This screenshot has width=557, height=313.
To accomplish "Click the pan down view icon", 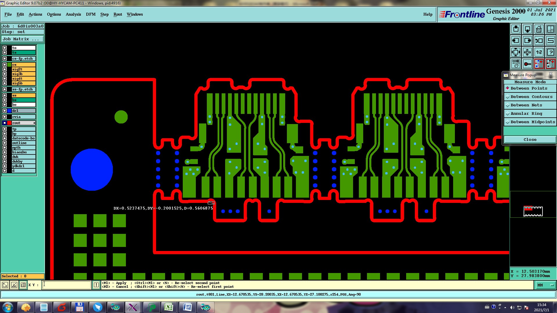I will (x=527, y=29).
